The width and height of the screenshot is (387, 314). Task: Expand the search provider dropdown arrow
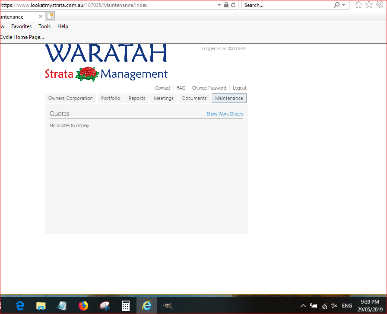[x=343, y=5]
